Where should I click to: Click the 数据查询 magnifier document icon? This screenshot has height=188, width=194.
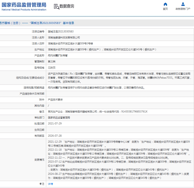tap(56, 6)
